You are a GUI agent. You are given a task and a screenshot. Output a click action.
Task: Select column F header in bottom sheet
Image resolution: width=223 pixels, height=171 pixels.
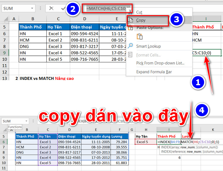pyautogui.click(x=120, y=130)
